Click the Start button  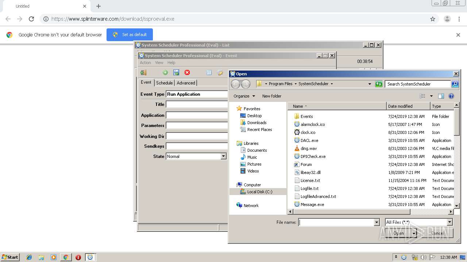[10, 257]
